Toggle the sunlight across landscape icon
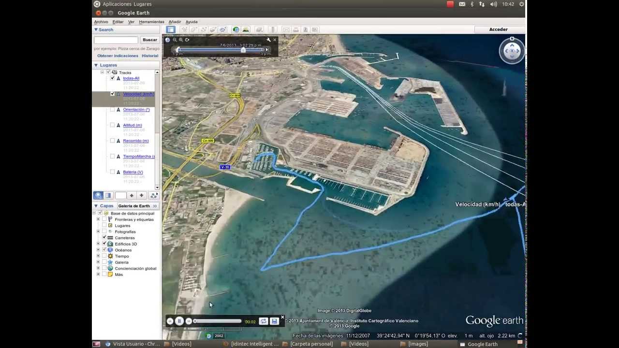 246,29
